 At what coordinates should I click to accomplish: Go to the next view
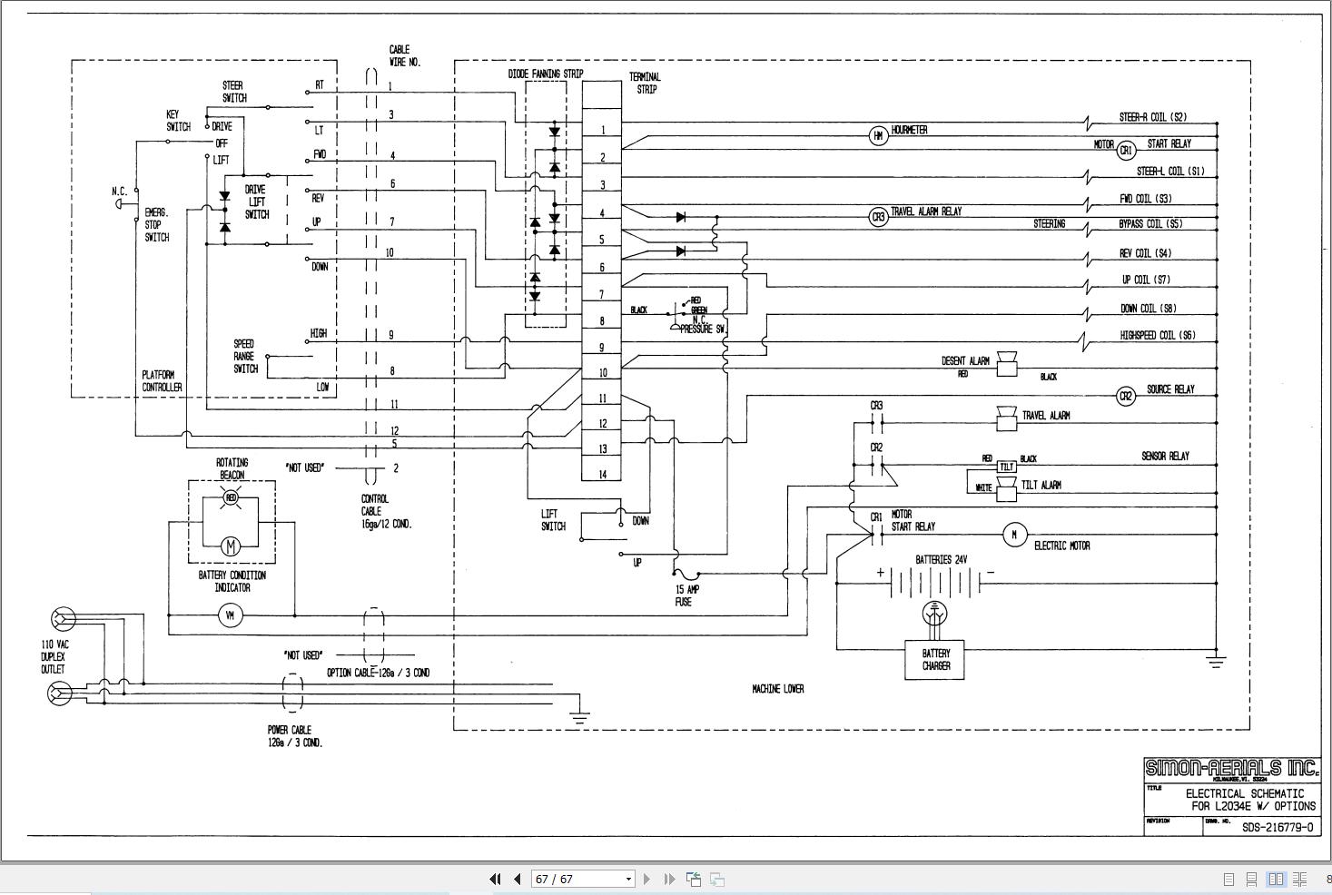pos(717,879)
